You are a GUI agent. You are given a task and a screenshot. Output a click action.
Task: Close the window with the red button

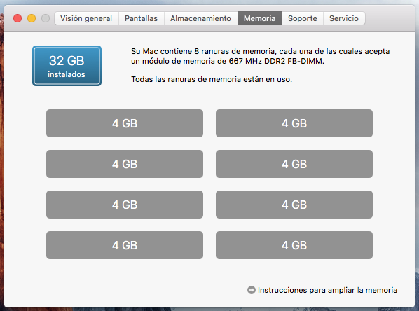(x=18, y=18)
